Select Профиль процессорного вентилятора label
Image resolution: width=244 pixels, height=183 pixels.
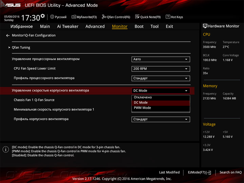click(x=44, y=78)
